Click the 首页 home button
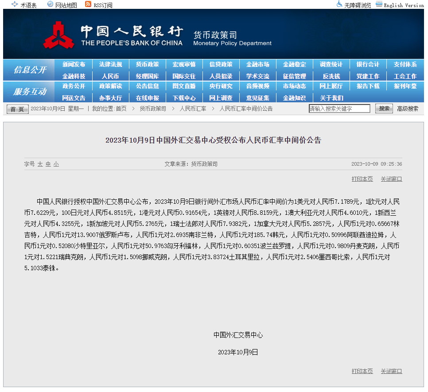Screen dimensions: 428x392 [17, 109]
